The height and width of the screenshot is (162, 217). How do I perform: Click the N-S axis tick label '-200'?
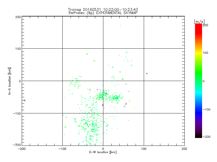pos(17,145)
